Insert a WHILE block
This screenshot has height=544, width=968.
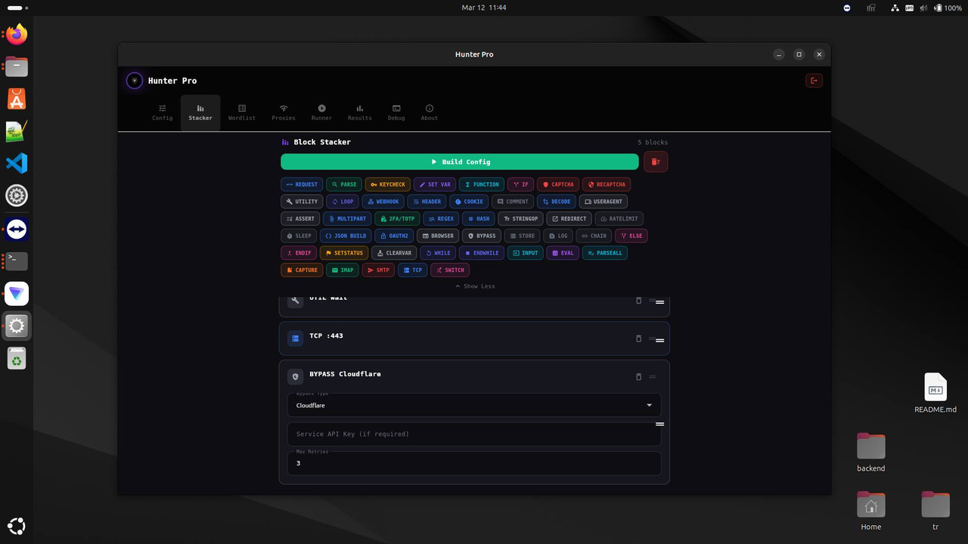click(x=437, y=253)
